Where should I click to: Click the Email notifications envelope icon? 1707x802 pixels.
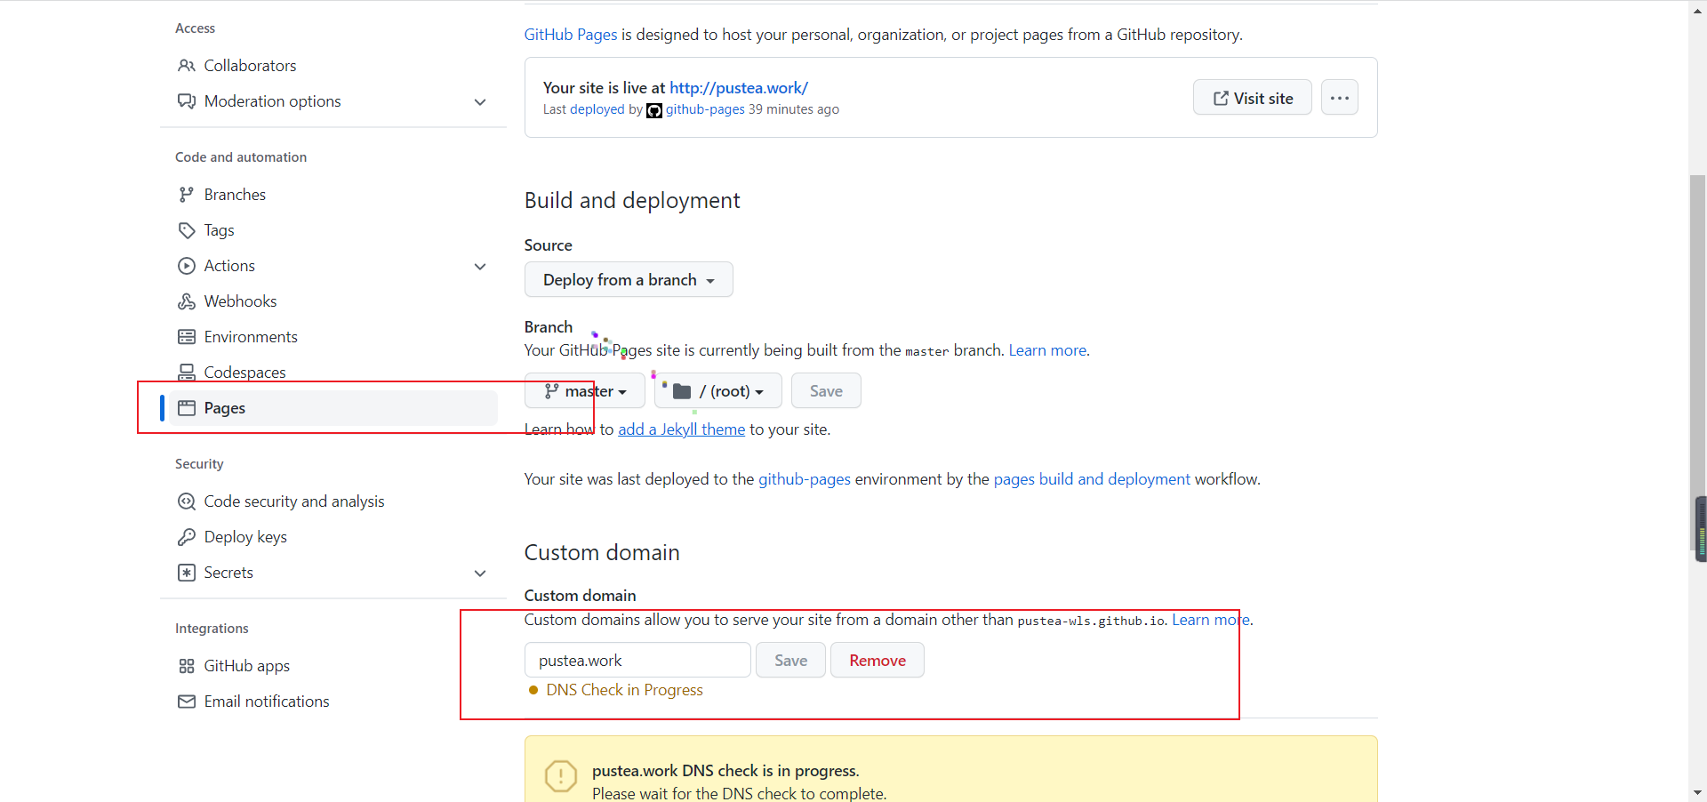click(186, 702)
